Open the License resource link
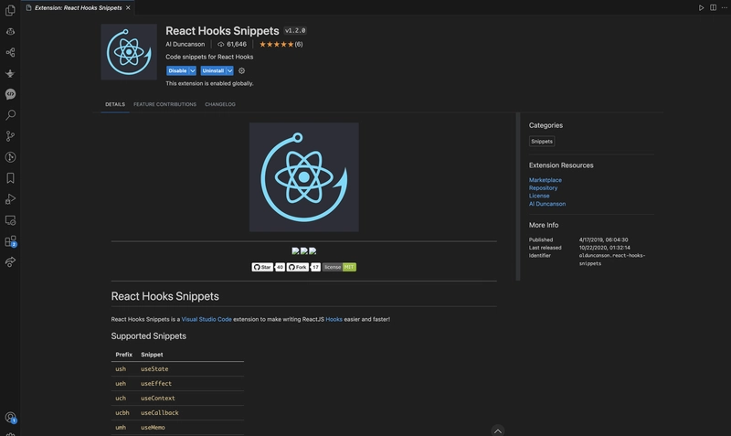 coord(539,196)
